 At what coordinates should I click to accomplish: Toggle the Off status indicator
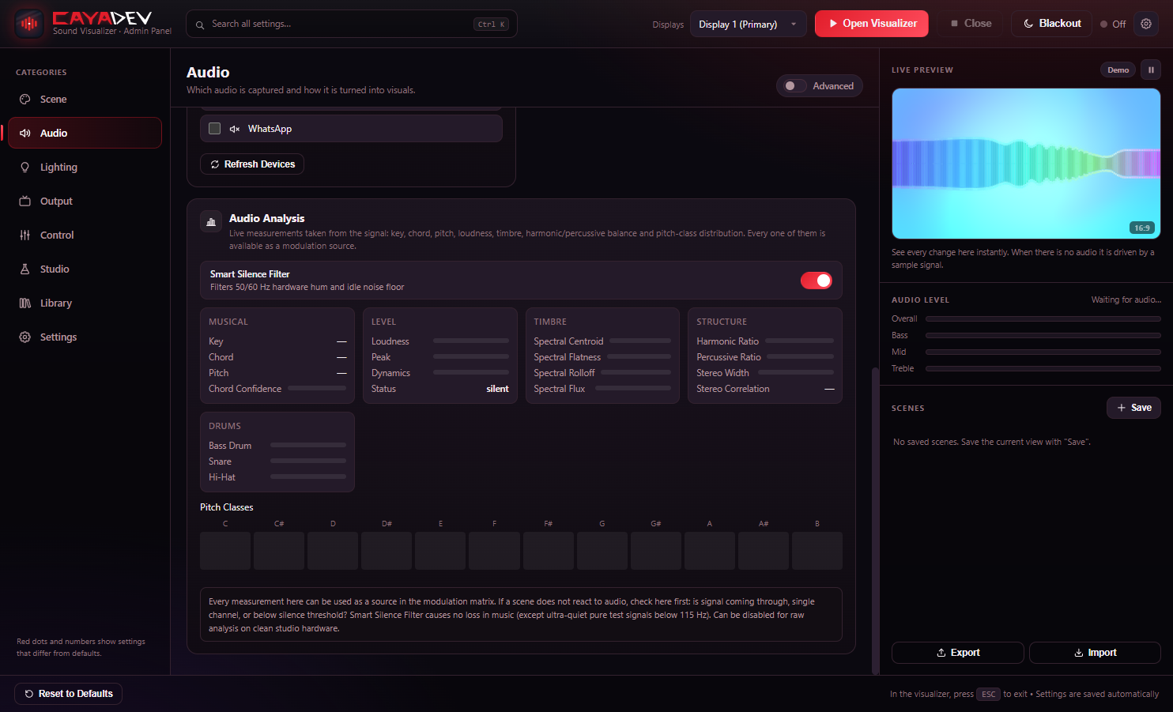point(1113,24)
